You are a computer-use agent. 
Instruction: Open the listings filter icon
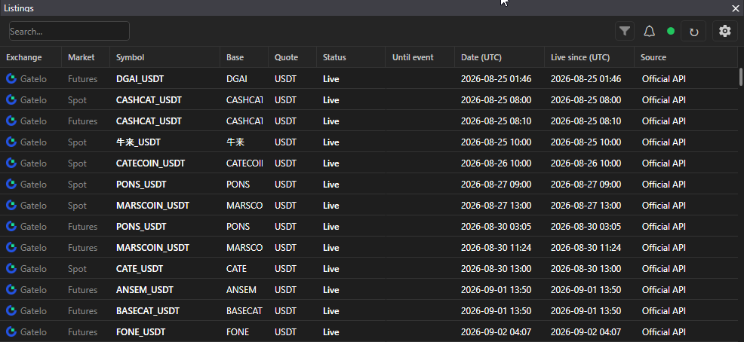click(625, 32)
